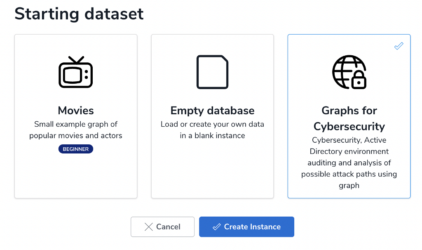Click the Empty database blank file icon
Screen dimensions: 422x250
pyautogui.click(x=212, y=72)
